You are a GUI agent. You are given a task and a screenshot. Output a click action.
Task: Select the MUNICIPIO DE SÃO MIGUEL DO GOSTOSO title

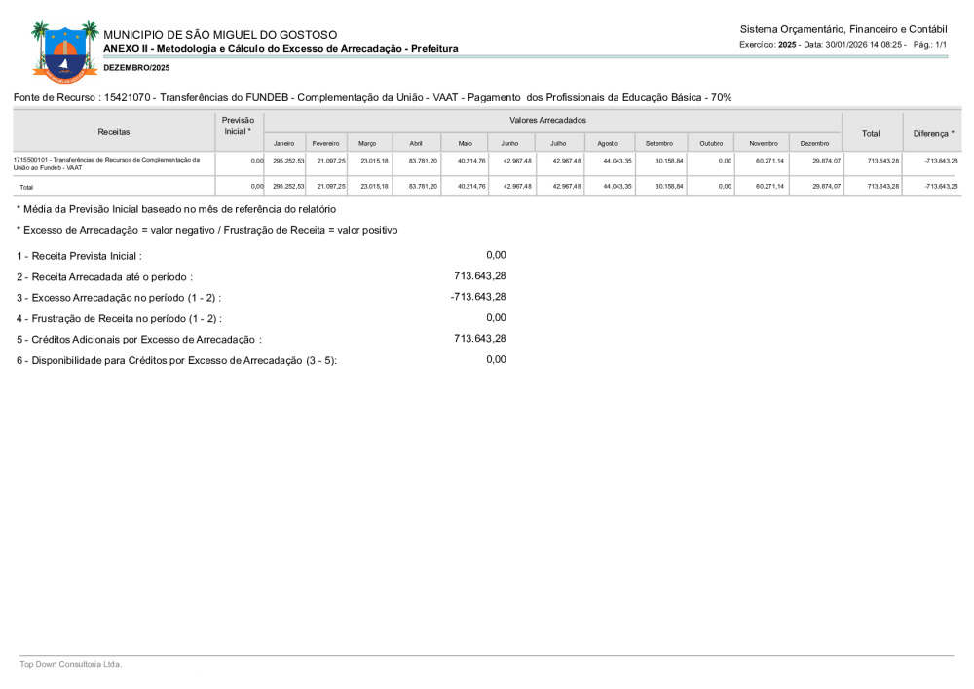[x=220, y=34]
